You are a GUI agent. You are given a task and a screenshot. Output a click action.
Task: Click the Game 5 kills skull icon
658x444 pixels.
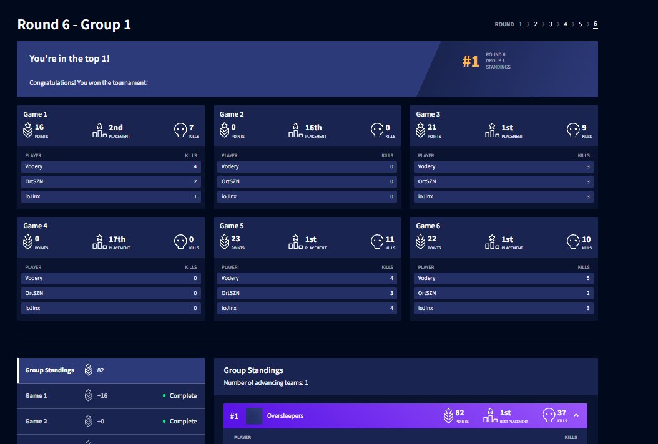(377, 242)
